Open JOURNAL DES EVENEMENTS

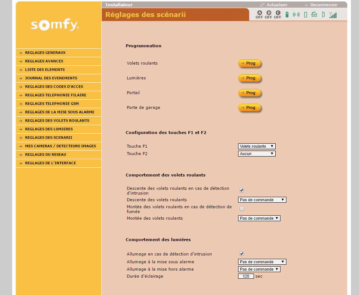[x=59, y=78]
